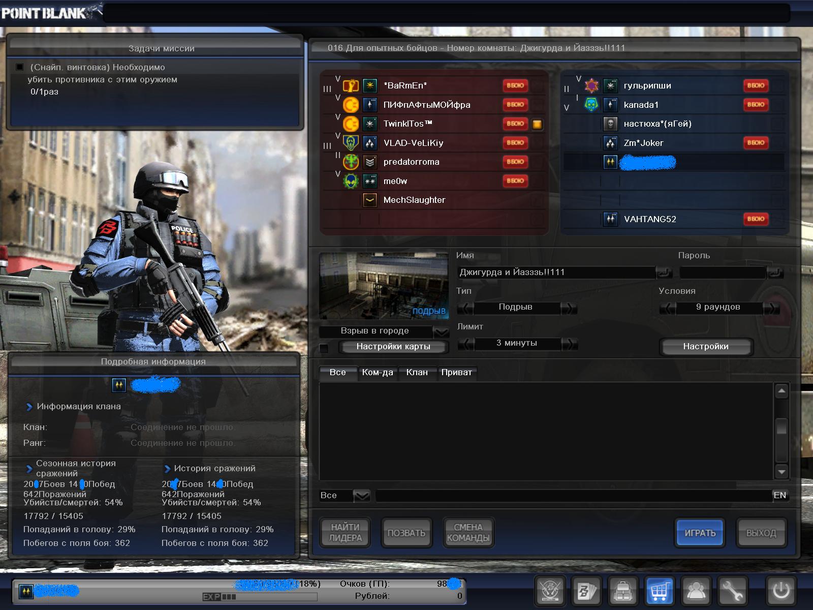Image resolution: width=813 pixels, height=610 pixels.
Task: Expand the Взрыв в городе map dropdown
Action: 441,332
